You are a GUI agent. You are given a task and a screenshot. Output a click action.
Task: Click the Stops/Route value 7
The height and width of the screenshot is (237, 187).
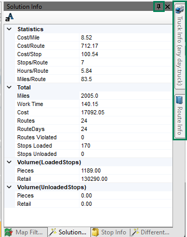(83, 62)
